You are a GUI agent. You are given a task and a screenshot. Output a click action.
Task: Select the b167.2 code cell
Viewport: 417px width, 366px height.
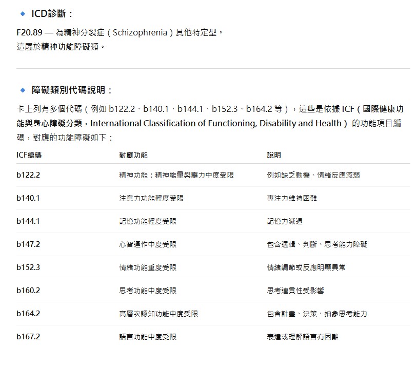pos(28,337)
